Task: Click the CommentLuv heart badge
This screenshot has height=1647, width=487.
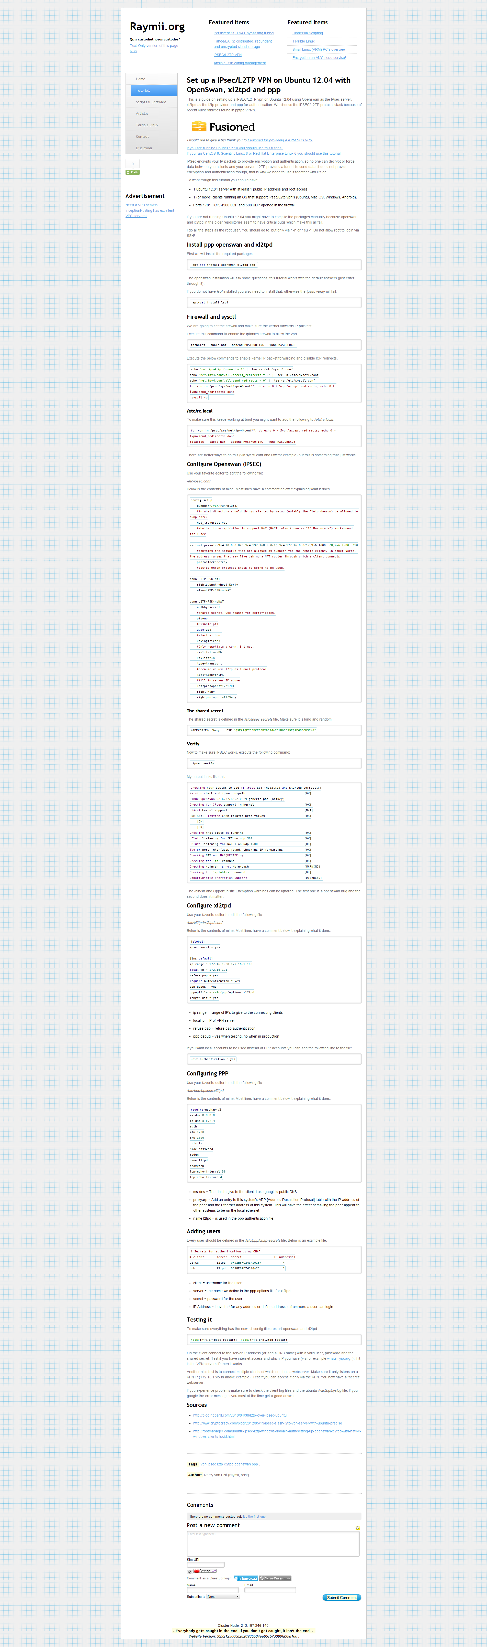Action: click(205, 1571)
